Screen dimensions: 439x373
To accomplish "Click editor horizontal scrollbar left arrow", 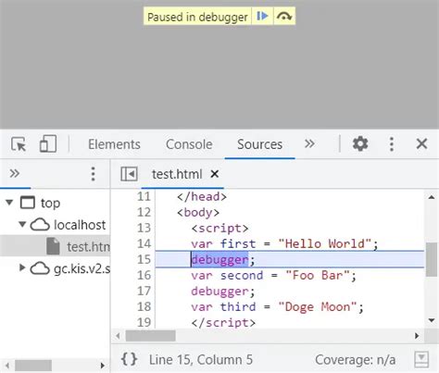I will tap(118, 335).
